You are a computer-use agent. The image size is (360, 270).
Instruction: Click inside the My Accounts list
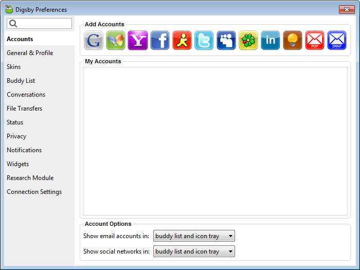pyautogui.click(x=215, y=141)
